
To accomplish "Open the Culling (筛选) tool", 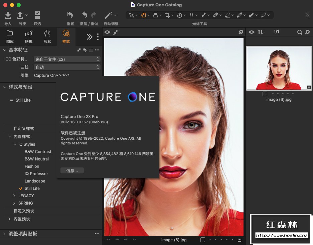I will coord(37,15).
